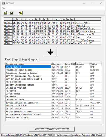Select the Serial number row
The width and height of the screenshot is (106, 137).
[x=53, y=108]
